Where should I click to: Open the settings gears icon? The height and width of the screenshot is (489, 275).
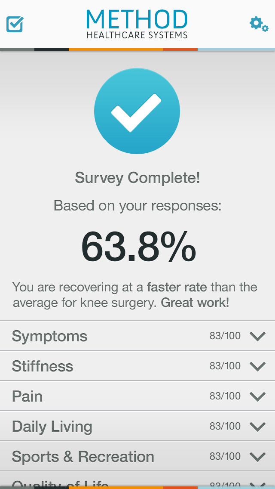[x=259, y=25]
